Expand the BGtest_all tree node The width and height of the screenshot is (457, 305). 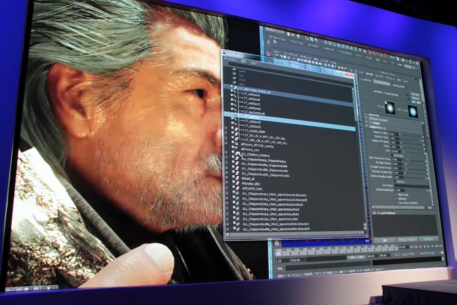point(227,177)
